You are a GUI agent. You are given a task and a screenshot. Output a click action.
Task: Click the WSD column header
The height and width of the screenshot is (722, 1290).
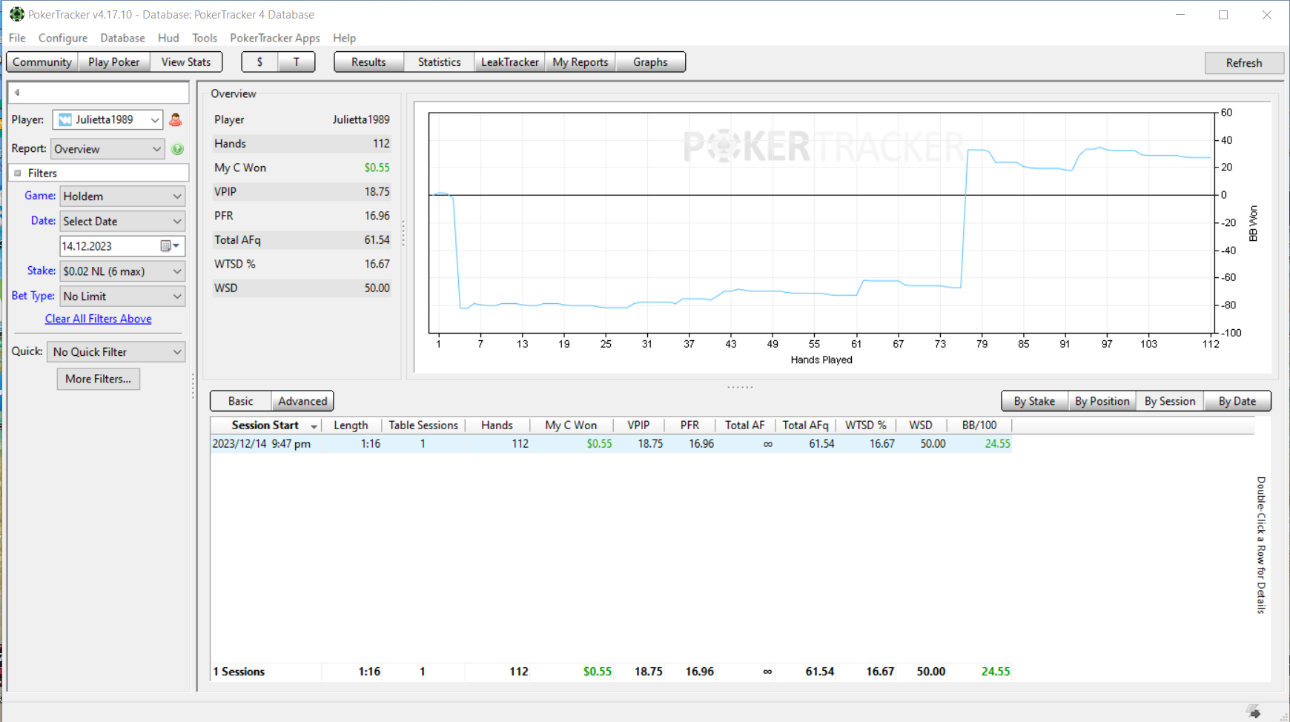coord(921,425)
